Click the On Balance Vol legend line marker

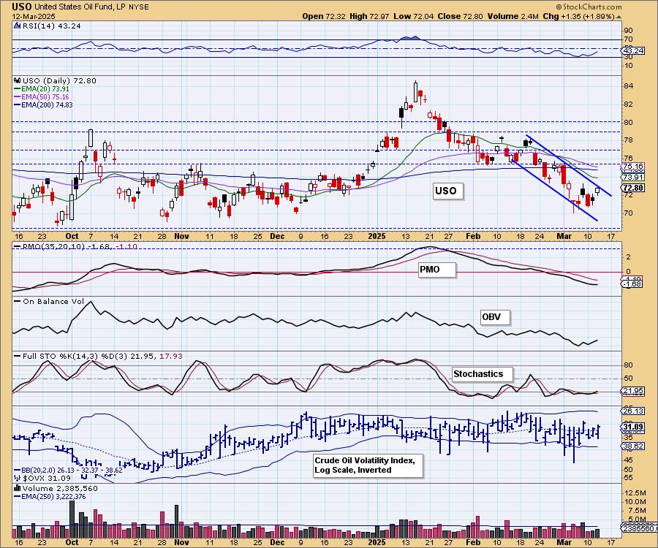(x=18, y=301)
